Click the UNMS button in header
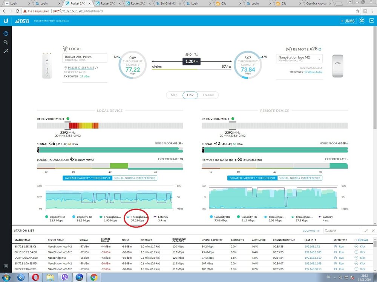The image size is (377, 282). point(348,21)
